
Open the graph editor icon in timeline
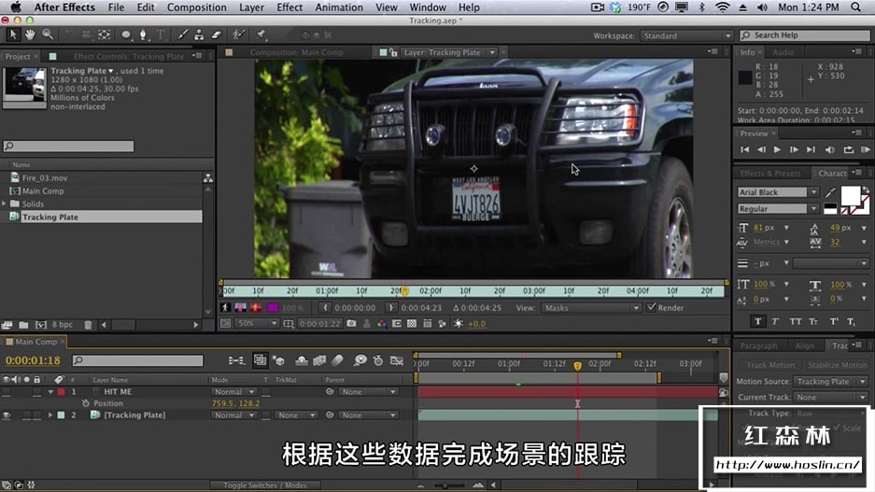(x=397, y=360)
